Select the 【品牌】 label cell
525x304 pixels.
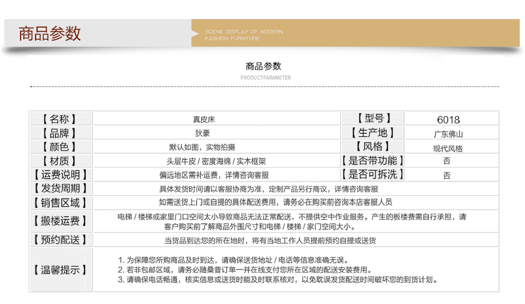61,133
